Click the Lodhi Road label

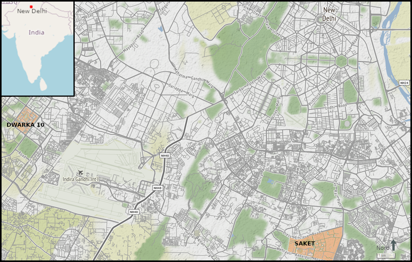click(x=336, y=107)
